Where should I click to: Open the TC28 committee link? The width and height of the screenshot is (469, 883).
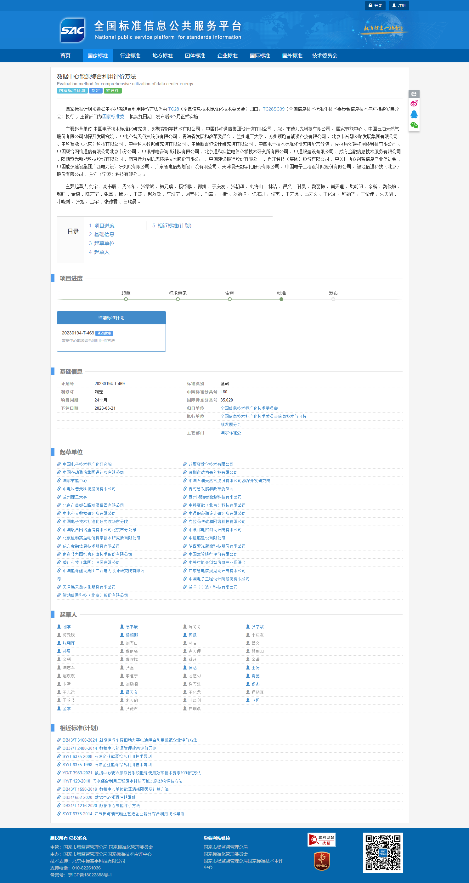173,109
